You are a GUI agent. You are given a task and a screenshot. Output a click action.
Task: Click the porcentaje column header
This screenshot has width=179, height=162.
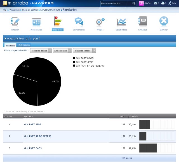(133, 116)
